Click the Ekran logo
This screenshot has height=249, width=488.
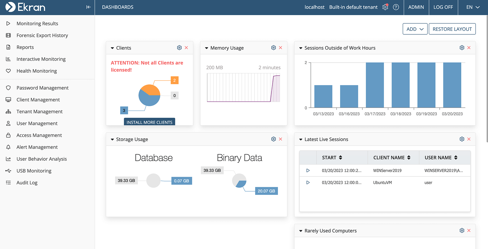coord(25,7)
